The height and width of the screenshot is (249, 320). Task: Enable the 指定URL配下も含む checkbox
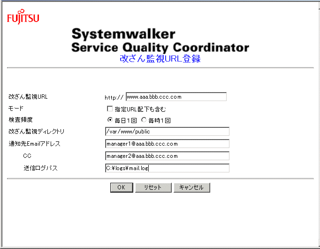pyautogui.click(x=110, y=109)
